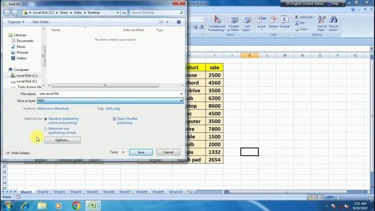Open the Organize dropdown menu

[16, 22]
